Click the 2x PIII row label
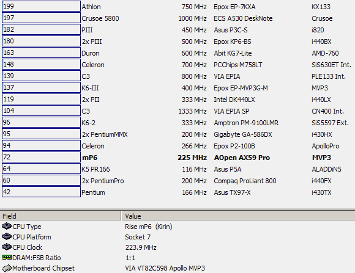The height and width of the screenshot is (273, 355). [x=92, y=42]
